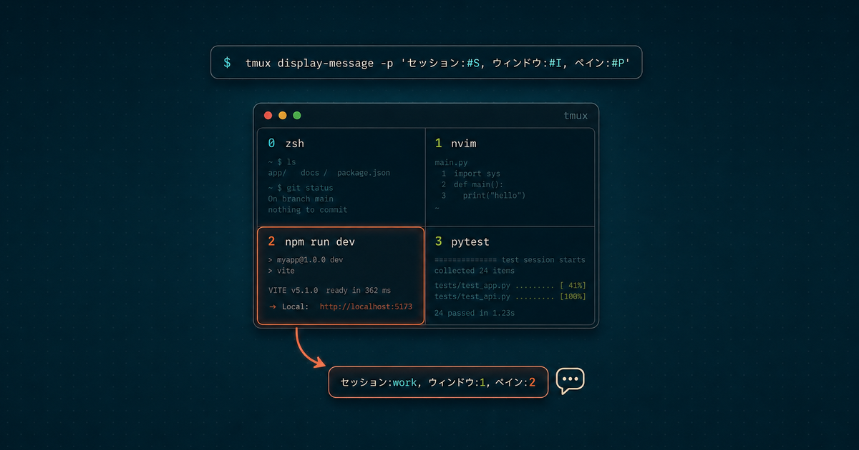The height and width of the screenshot is (450, 859).
Task: Select pane 0 zsh title
Action: pos(286,144)
